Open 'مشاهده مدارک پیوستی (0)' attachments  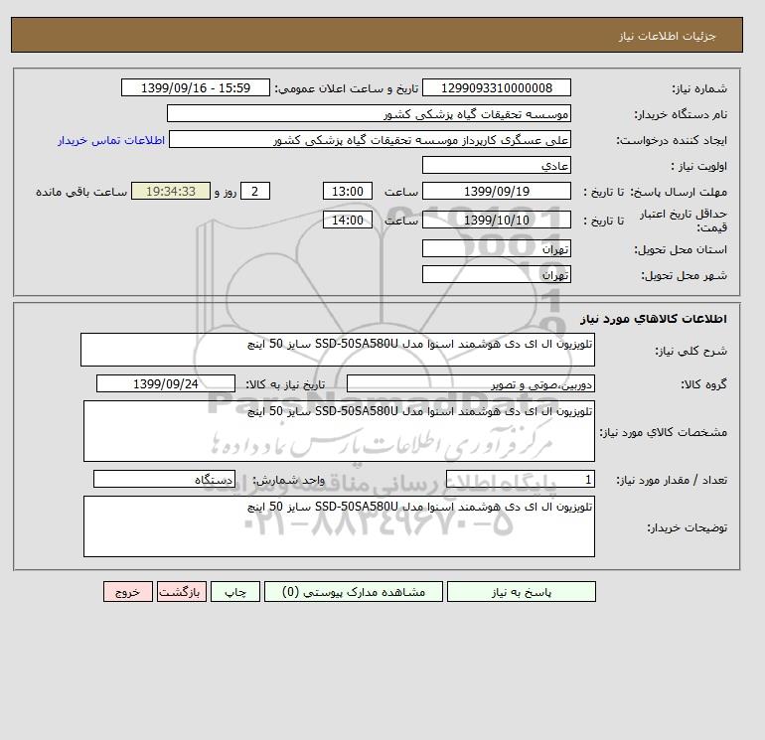tap(354, 592)
